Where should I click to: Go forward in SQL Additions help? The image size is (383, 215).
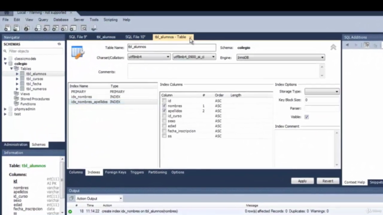click(356, 45)
